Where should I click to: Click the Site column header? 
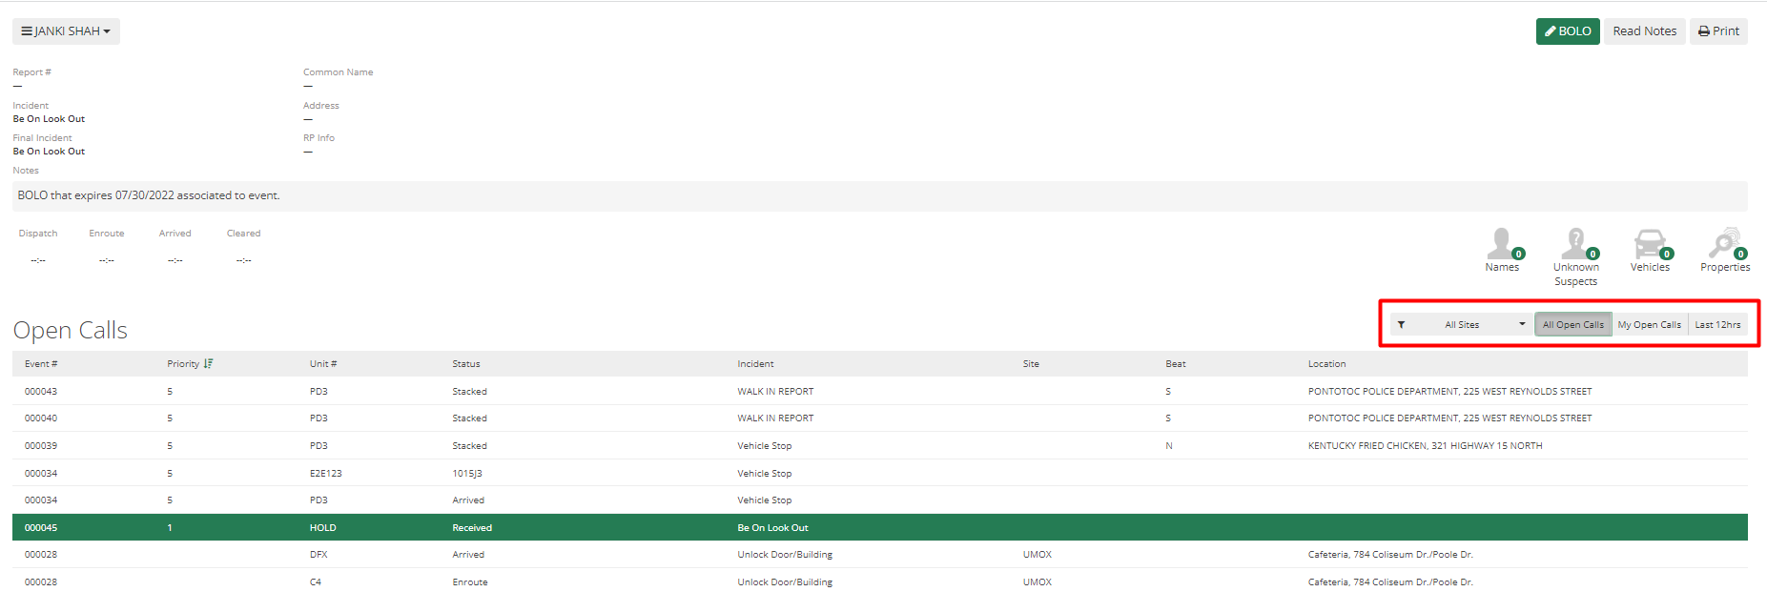click(1031, 364)
